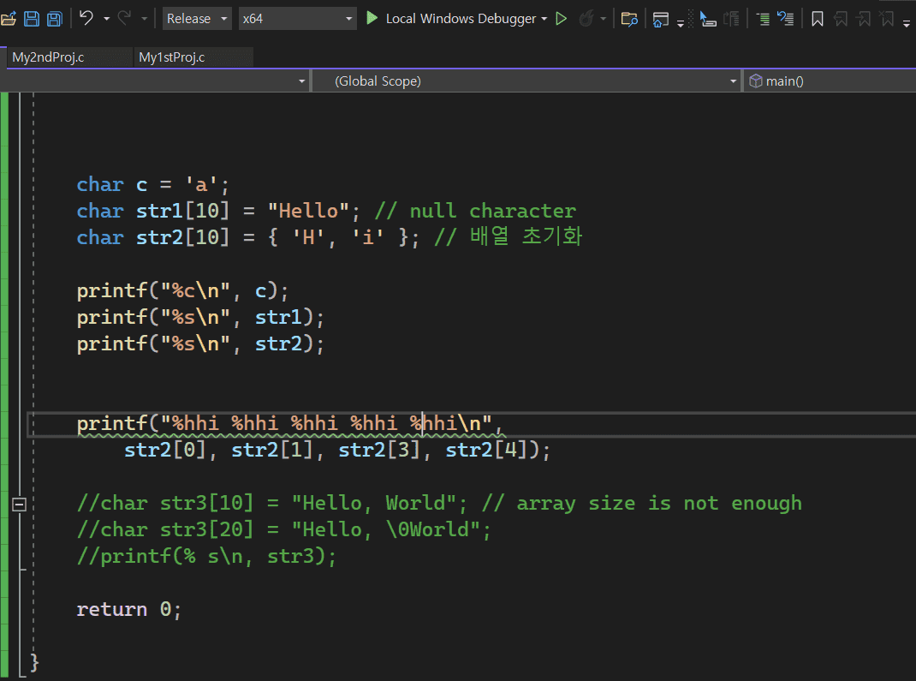Open the Undo history dropdown arrow
The width and height of the screenshot is (916, 681).
pos(106,19)
